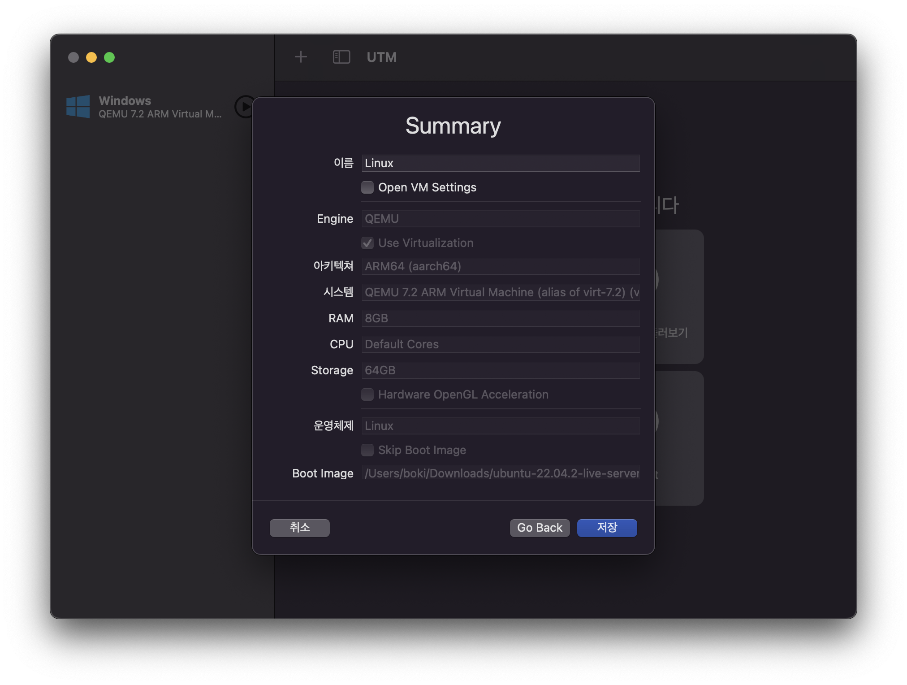Click the Boot Image path field
Image resolution: width=907 pixels, height=685 pixels.
500,473
